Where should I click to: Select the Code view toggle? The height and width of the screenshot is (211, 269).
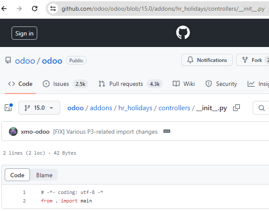click(x=18, y=175)
